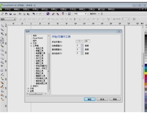Expand the 文本 tree node
Image resolution: width=147 pixels, height=113 pixels.
(x=31, y=43)
